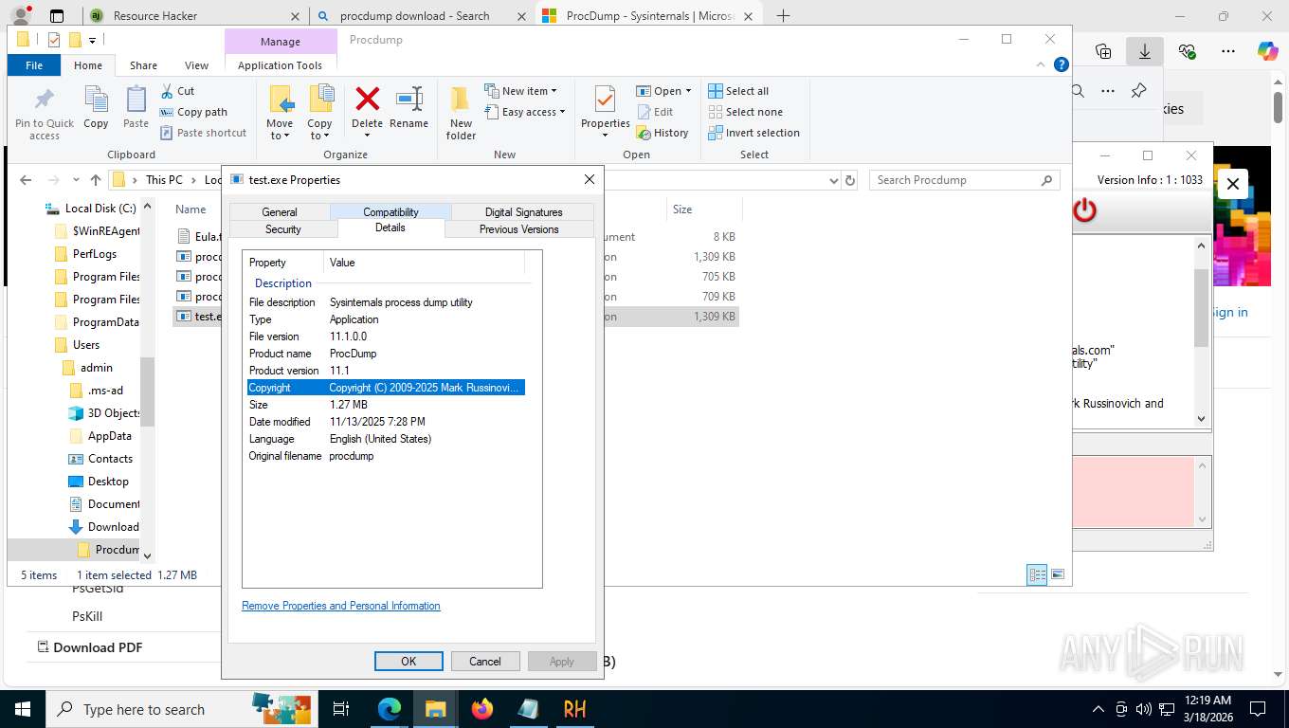Open the Quick Access Toolbar customize dropdown
1289x728 pixels.
tap(92, 40)
